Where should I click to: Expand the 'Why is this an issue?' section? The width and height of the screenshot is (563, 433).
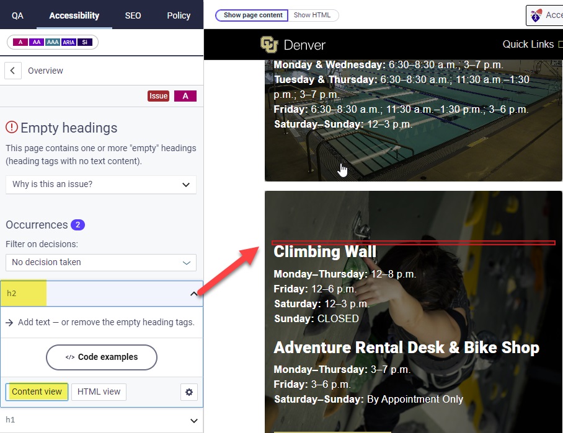[101, 185]
